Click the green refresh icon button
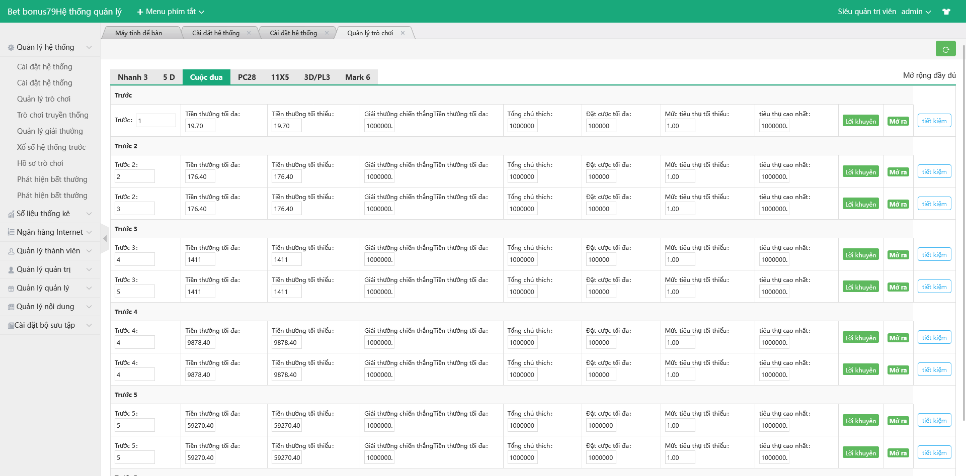This screenshot has width=966, height=476. [945, 49]
